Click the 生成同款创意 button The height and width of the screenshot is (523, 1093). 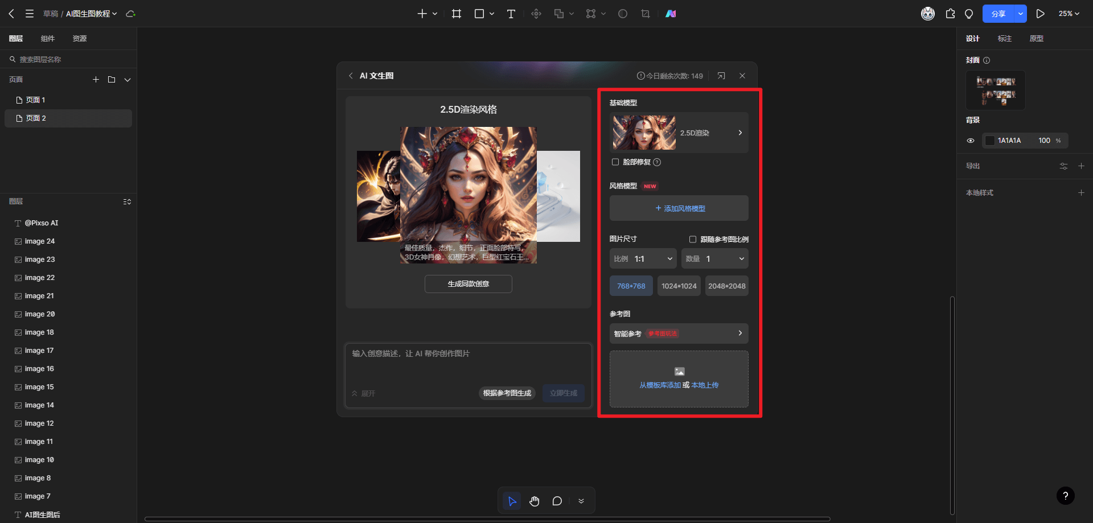(x=469, y=284)
